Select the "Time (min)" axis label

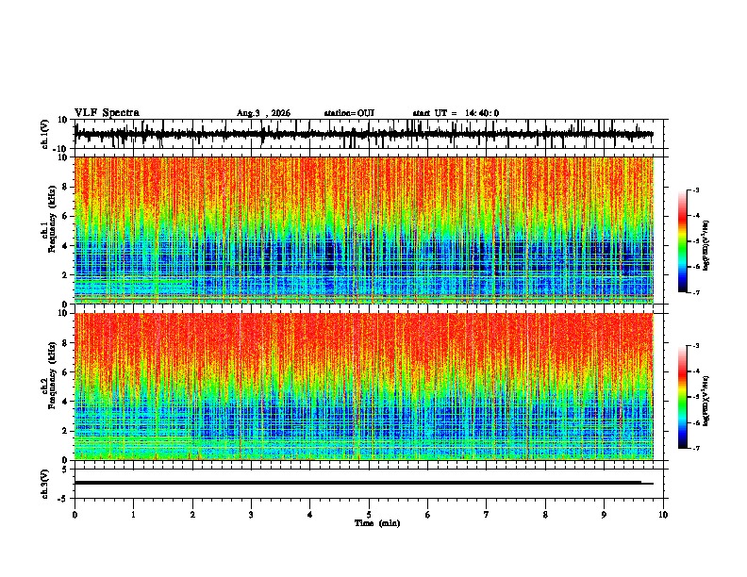[377, 523]
